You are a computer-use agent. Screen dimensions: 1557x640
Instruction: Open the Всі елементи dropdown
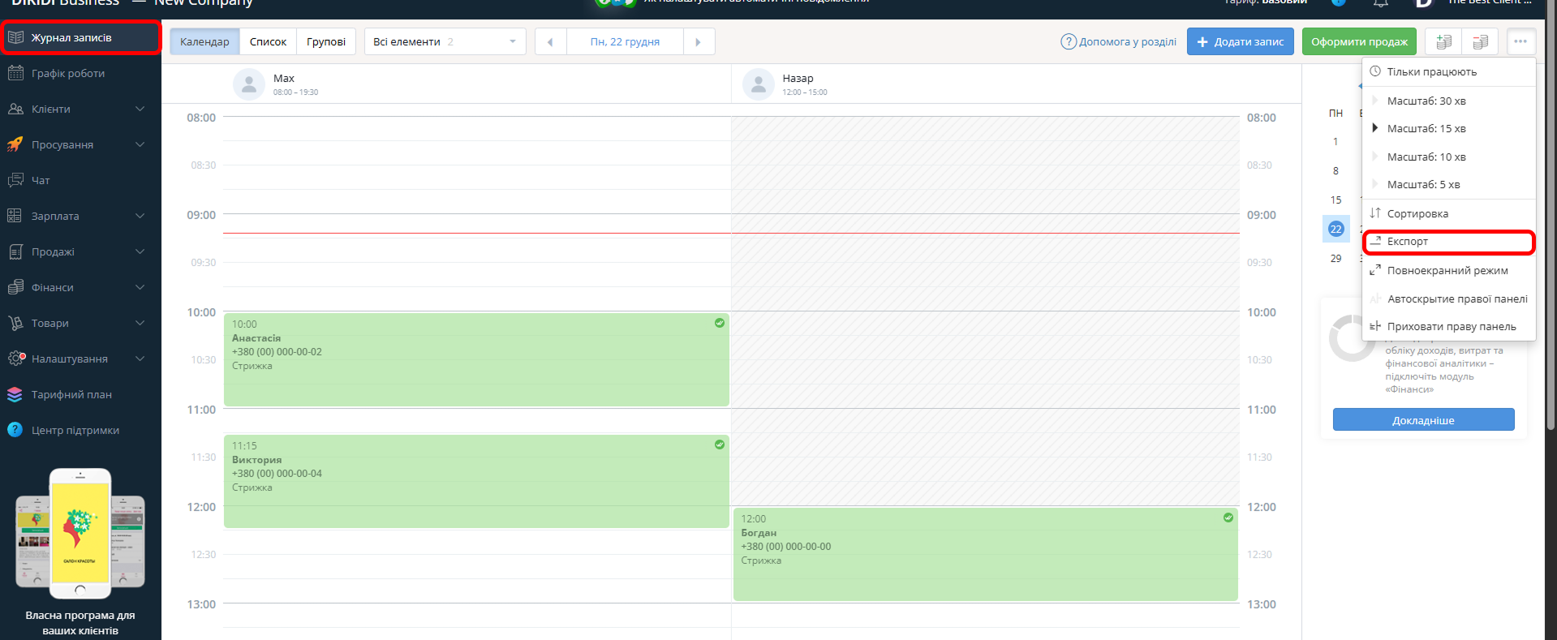tap(445, 41)
